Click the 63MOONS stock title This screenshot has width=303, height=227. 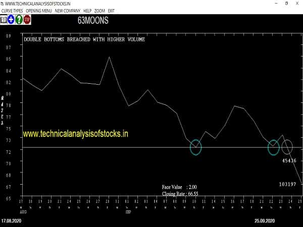tap(92, 21)
